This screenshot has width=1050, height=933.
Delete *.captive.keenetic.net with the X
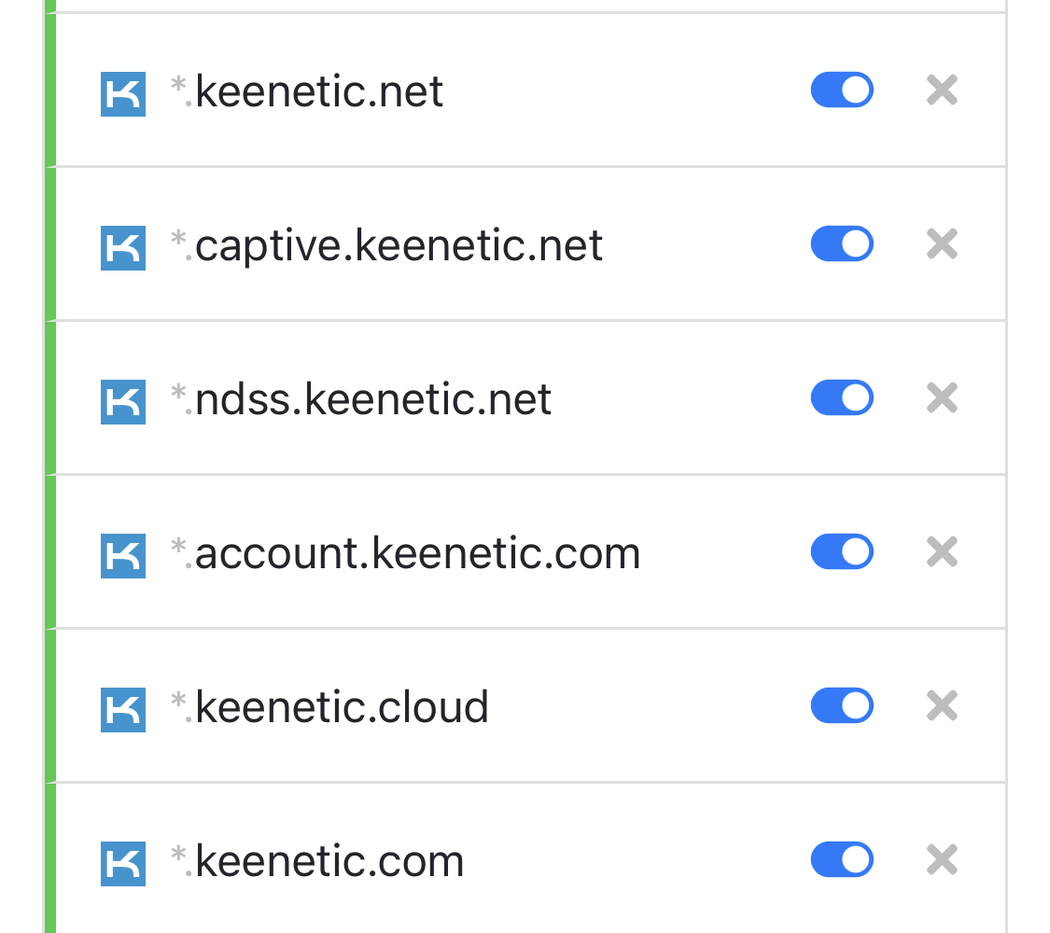(942, 244)
